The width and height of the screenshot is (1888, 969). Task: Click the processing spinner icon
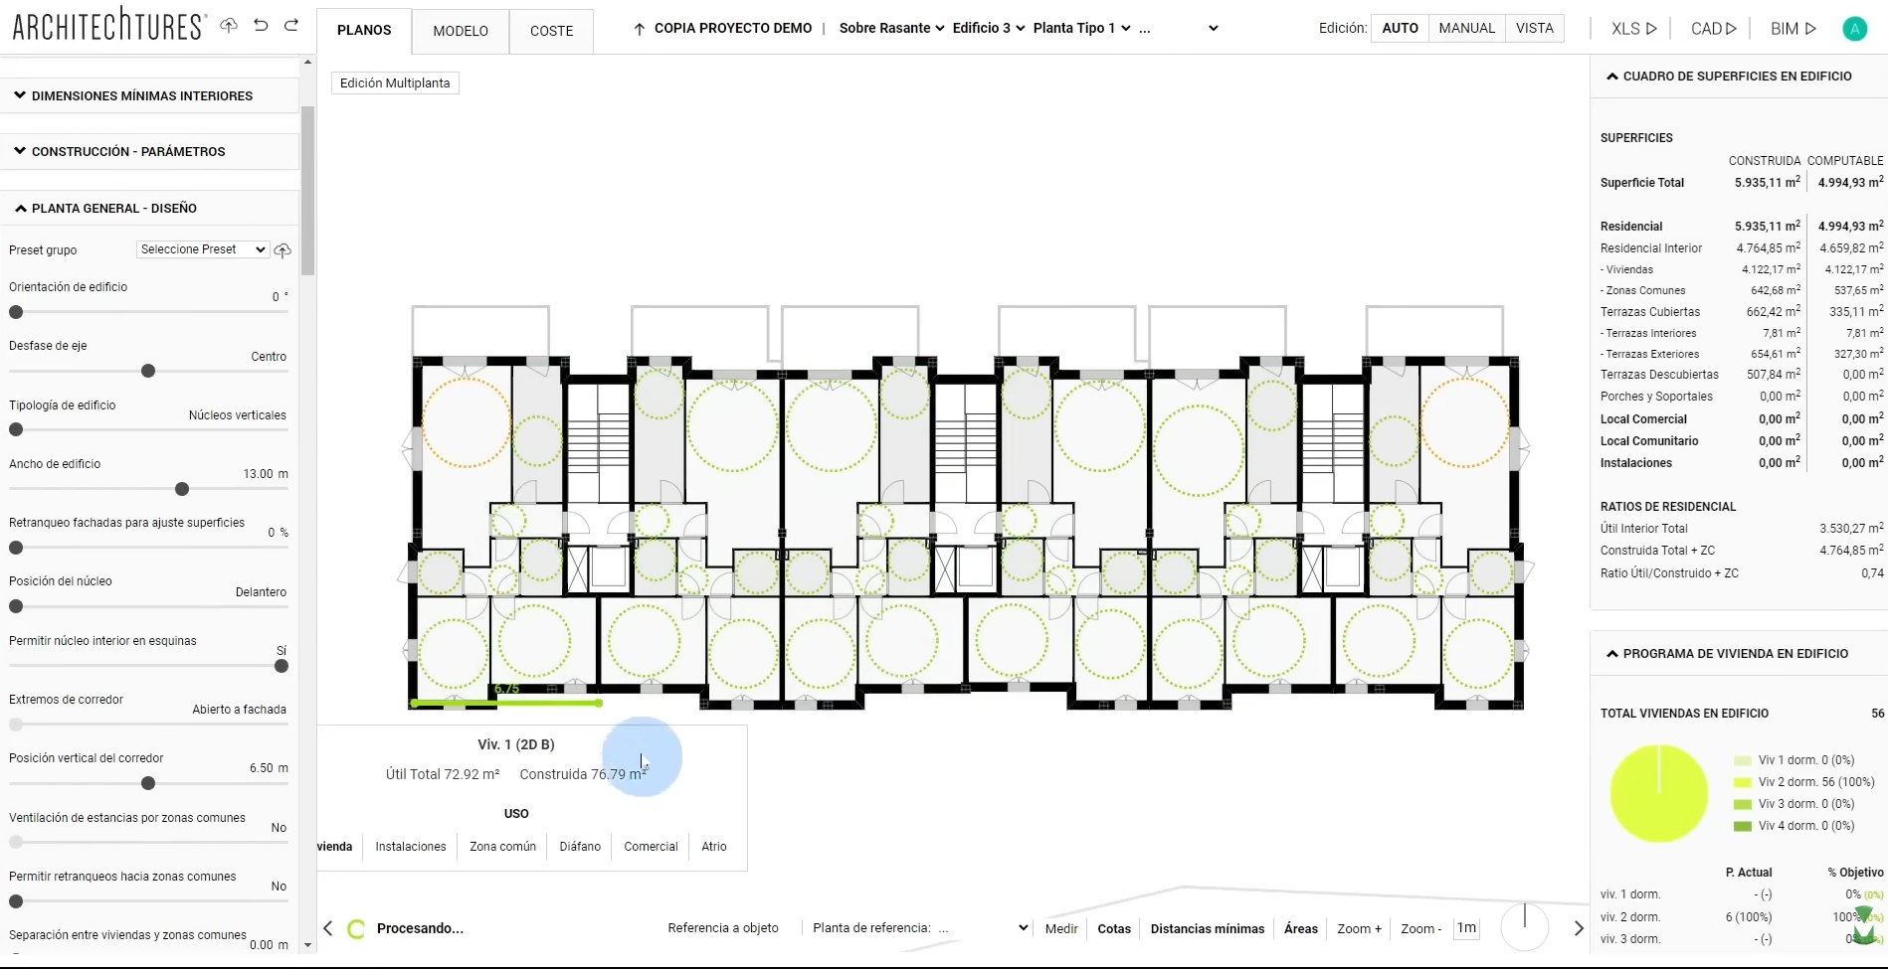coord(356,929)
